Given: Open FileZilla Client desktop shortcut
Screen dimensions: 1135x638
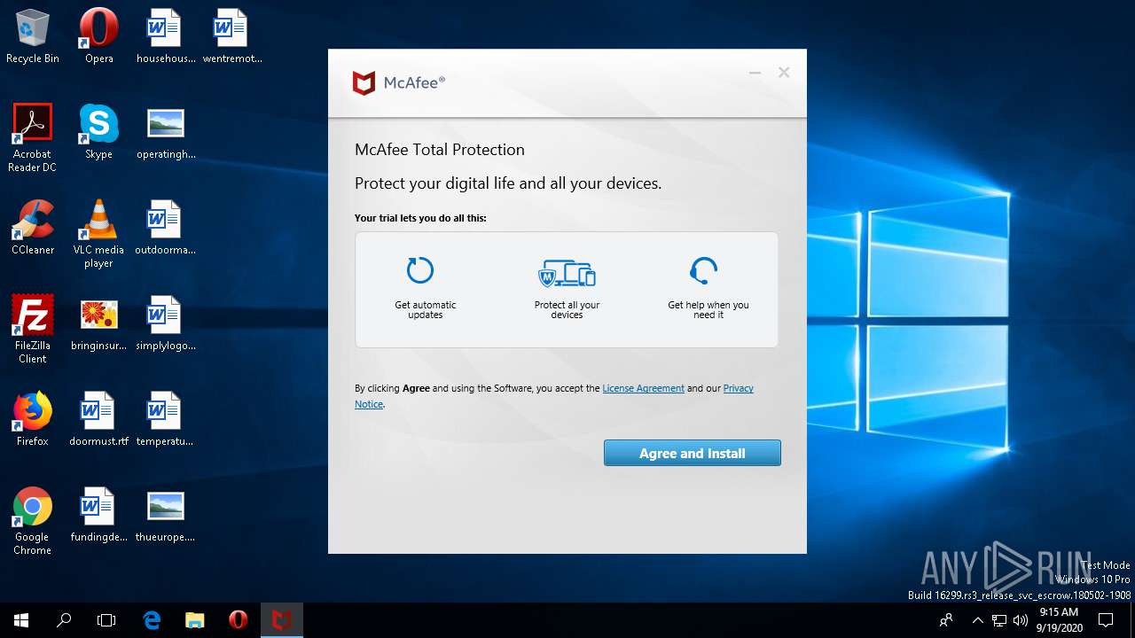Looking at the screenshot, I should pos(33,329).
